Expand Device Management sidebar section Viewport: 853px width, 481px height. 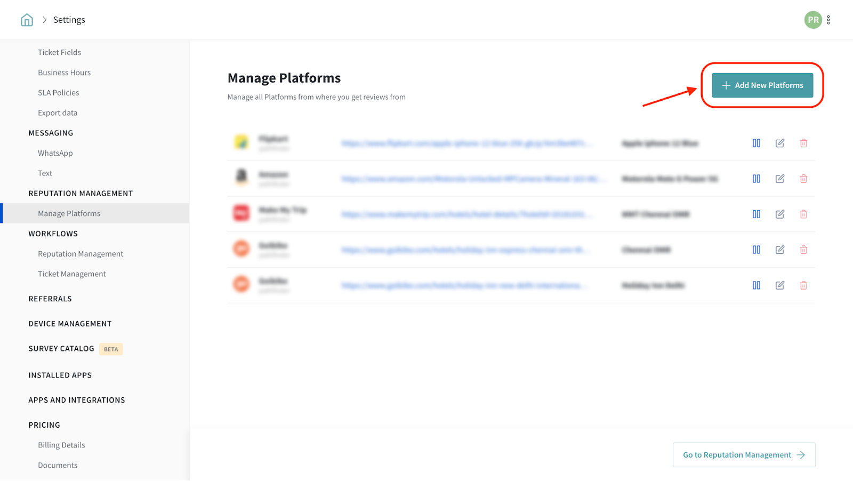(70, 324)
